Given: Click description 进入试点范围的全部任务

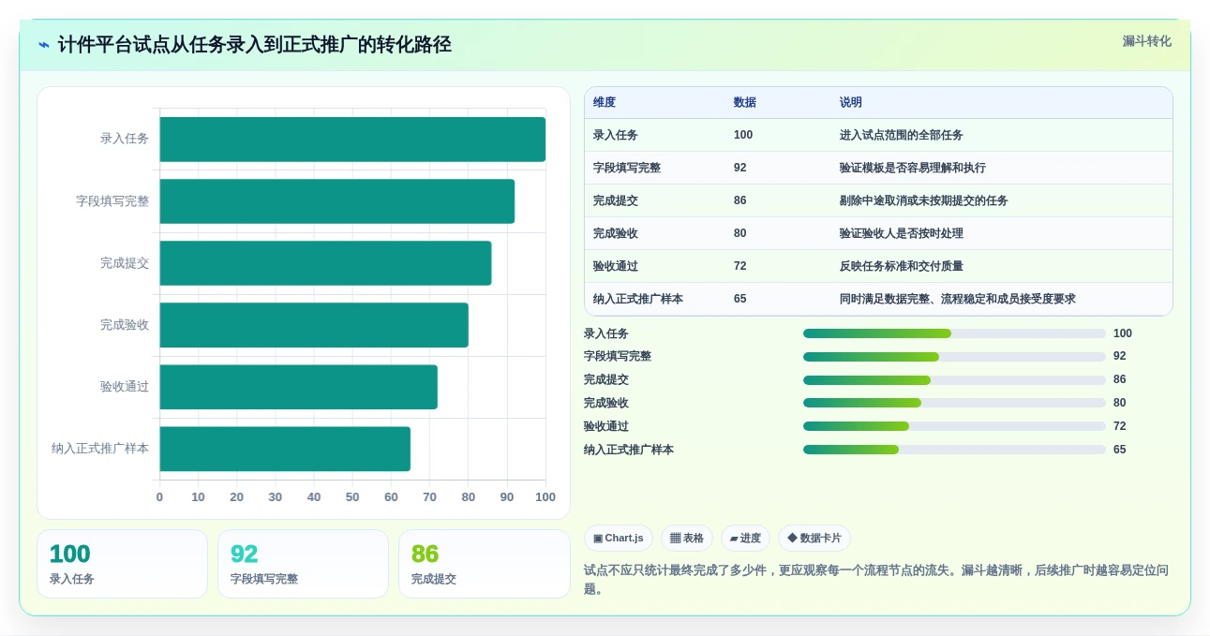Looking at the screenshot, I should pyautogui.click(x=902, y=135).
